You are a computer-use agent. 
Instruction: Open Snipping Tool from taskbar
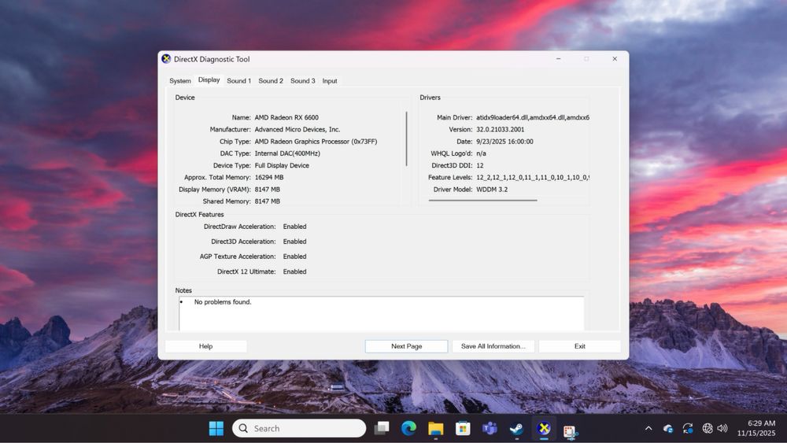pos(570,430)
